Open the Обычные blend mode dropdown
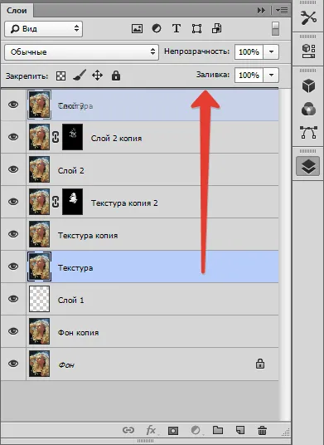Viewport: 324px width, 445px height. tap(81, 52)
